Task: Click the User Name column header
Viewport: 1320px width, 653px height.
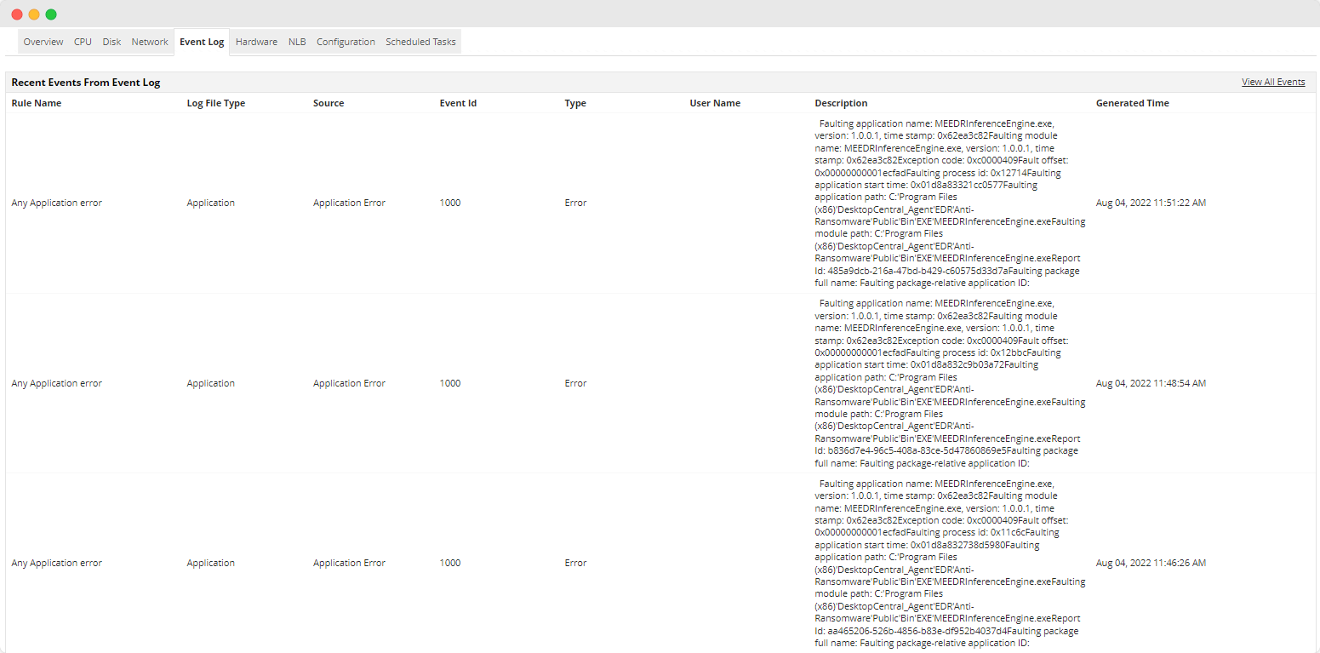Action: (x=715, y=103)
